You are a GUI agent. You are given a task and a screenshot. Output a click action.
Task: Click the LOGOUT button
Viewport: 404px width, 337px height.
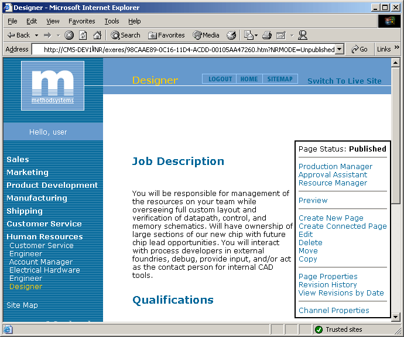[220, 79]
